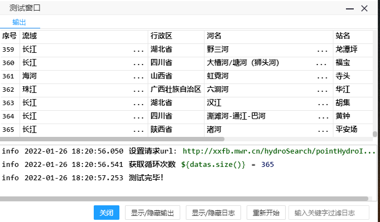This screenshot has height=222, width=380.
Task: Select row number 363
Action: (8, 103)
